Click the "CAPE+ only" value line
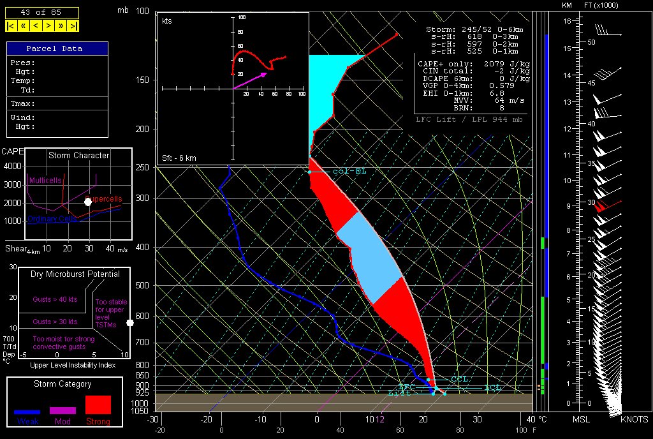 point(473,64)
